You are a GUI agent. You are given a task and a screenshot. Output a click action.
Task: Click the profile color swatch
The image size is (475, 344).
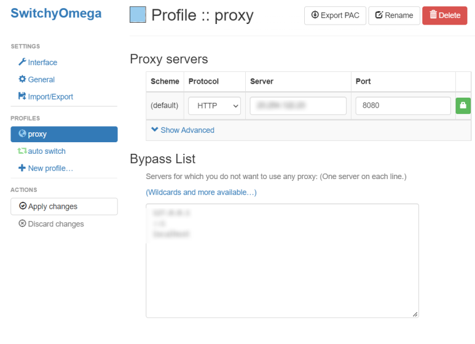(x=138, y=15)
